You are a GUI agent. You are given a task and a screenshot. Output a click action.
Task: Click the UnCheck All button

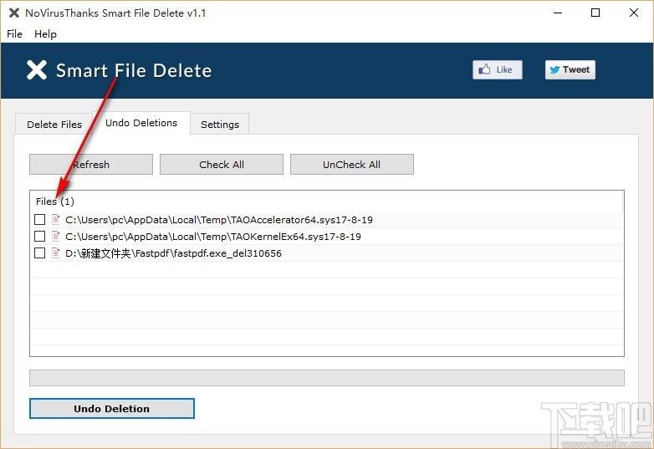(351, 164)
